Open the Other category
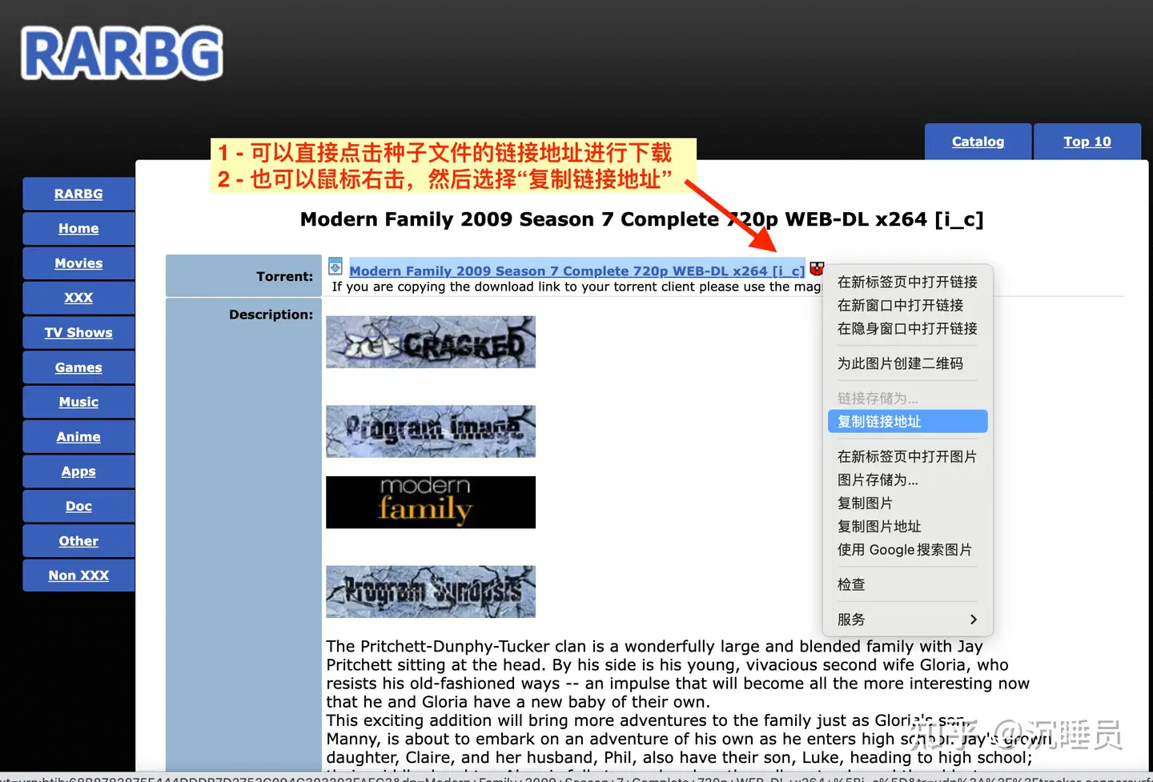The height and width of the screenshot is (782, 1153). pyautogui.click(x=78, y=541)
